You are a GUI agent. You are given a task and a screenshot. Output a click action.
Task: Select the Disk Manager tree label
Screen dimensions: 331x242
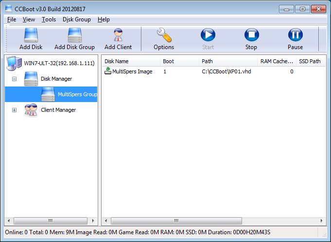(56, 79)
